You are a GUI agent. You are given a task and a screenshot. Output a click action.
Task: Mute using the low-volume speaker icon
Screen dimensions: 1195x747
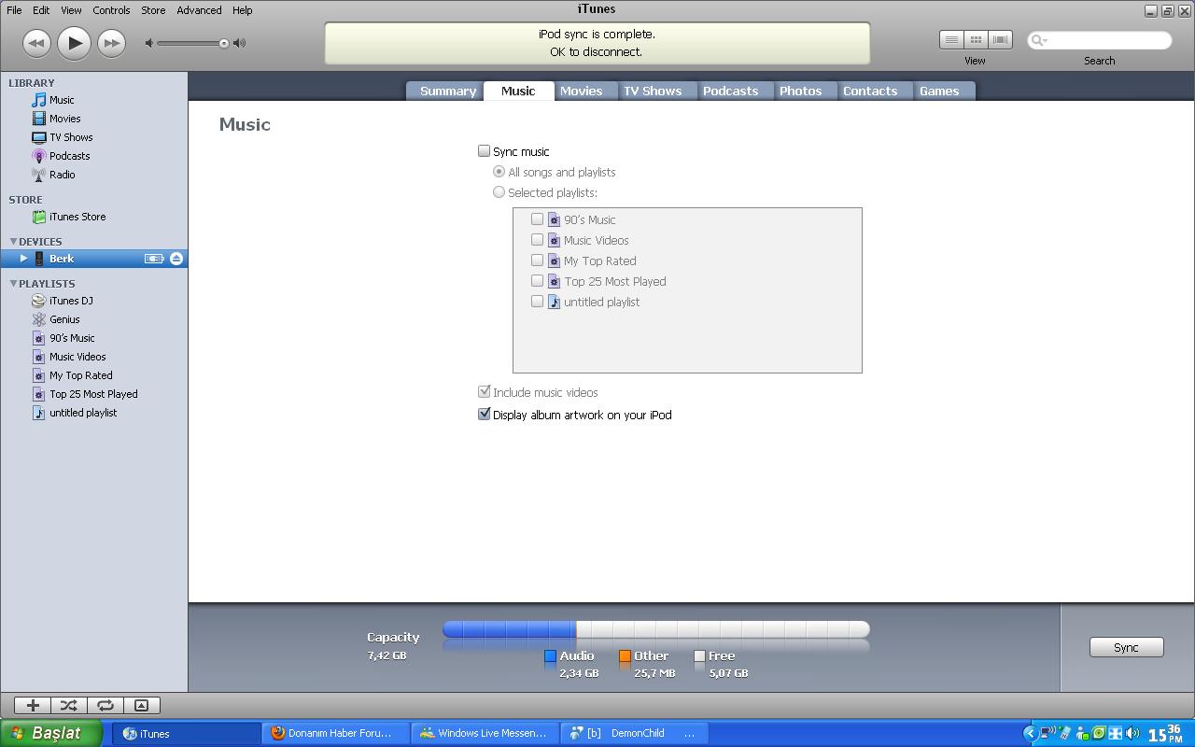pos(149,43)
